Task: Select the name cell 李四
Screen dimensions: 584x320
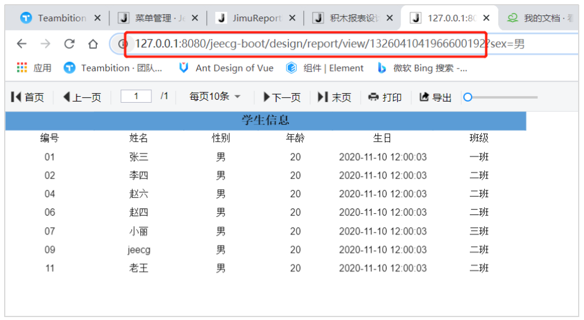Action: click(x=138, y=175)
